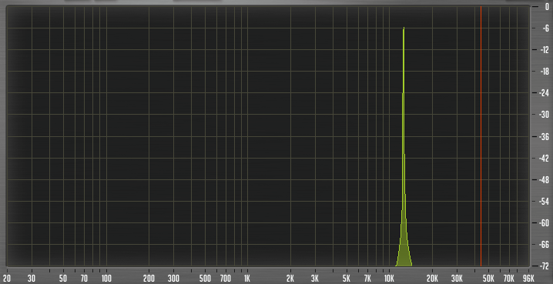Click the 200 Hz frequency axis label

tap(149, 279)
